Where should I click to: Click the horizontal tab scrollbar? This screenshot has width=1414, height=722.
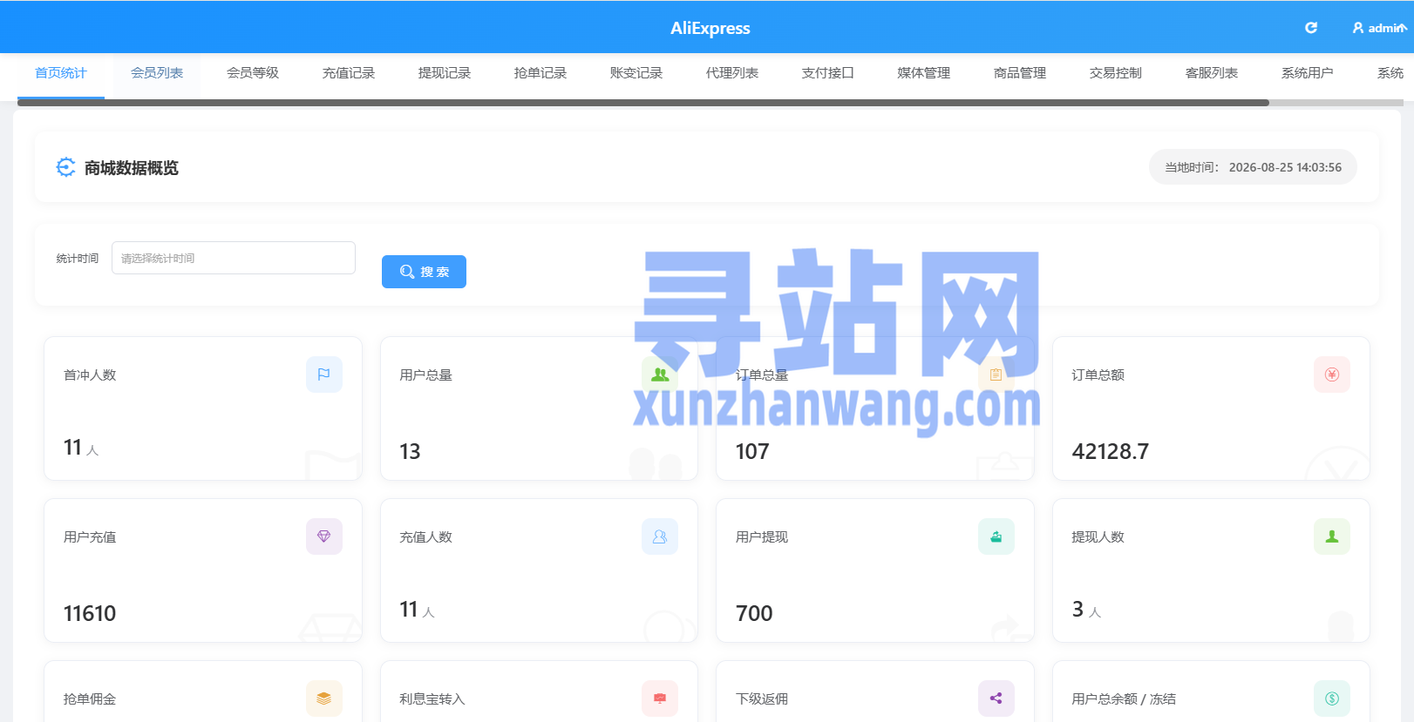pos(643,103)
